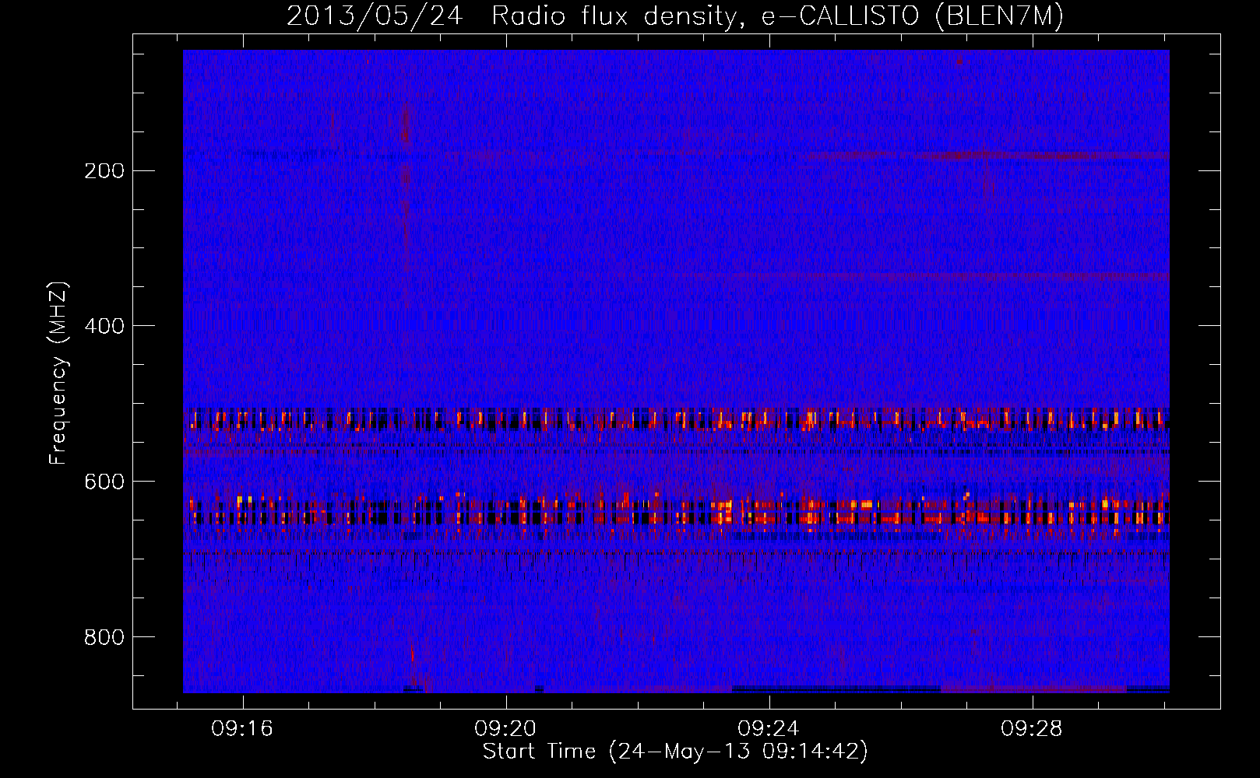Click the 200 MHz frequency tick label
This screenshot has width=1260, height=778.
click(x=104, y=170)
